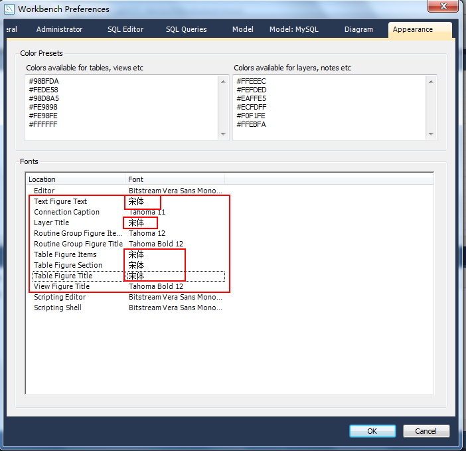The height and width of the screenshot is (451, 466).
Task: Switch to the Administrator tab
Action: (60, 29)
